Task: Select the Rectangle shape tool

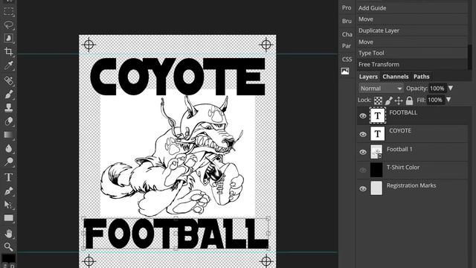Action: [8, 218]
